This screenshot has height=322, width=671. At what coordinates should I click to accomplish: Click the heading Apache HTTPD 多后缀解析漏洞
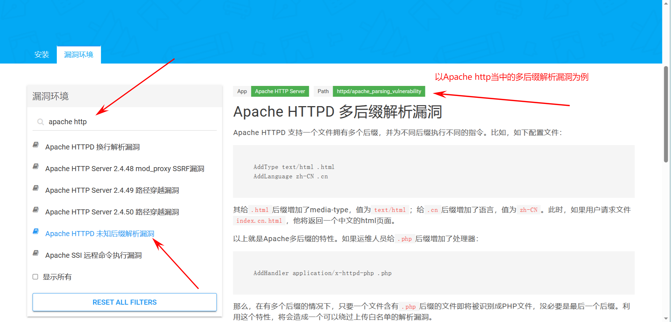pos(338,112)
